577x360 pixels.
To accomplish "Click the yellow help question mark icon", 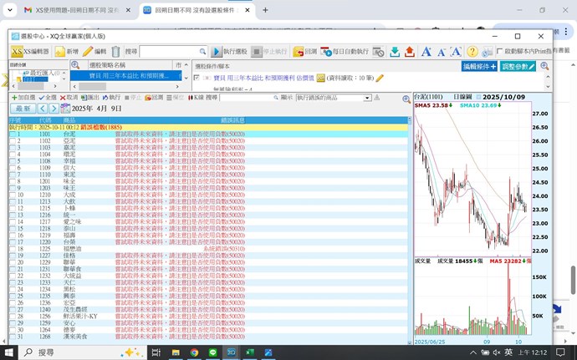I will tap(472, 52).
